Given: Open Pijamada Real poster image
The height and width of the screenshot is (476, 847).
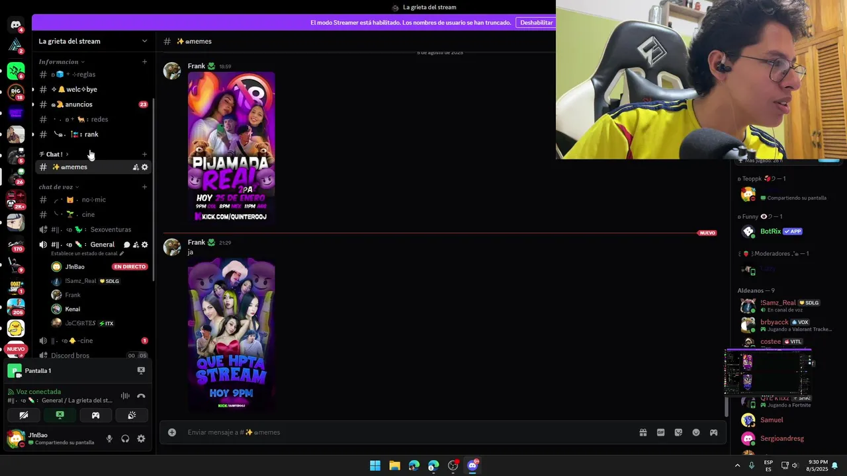Looking at the screenshot, I should point(232,147).
